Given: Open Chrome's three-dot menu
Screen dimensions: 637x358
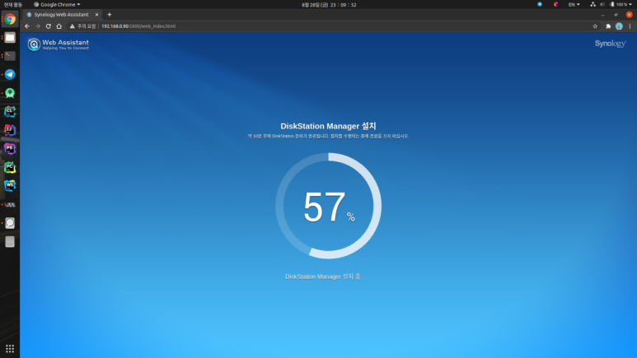Looking at the screenshot, I should [x=630, y=26].
